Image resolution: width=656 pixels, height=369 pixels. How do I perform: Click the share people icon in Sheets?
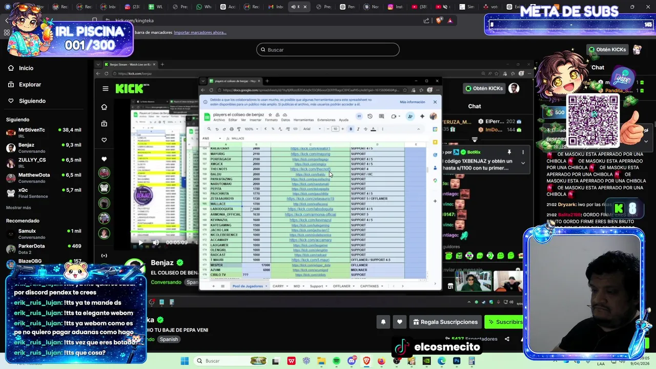[x=410, y=116]
